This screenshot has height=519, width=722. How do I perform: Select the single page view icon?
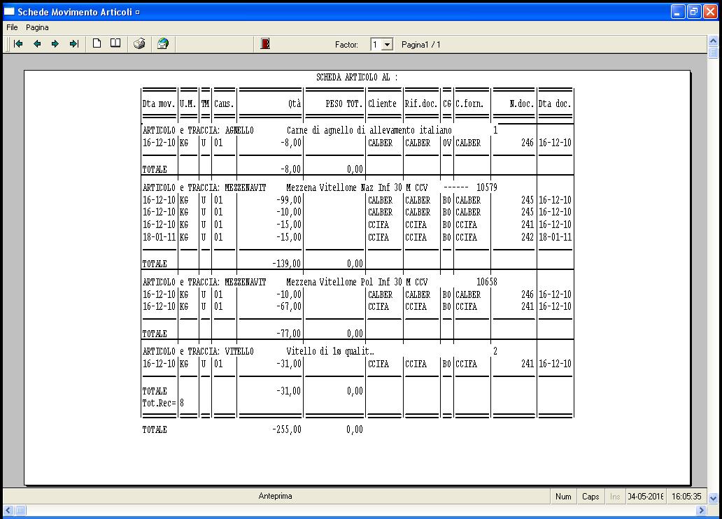97,43
